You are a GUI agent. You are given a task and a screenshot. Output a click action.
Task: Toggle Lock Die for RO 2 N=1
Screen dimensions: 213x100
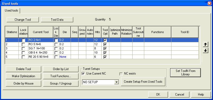point(56,40)
